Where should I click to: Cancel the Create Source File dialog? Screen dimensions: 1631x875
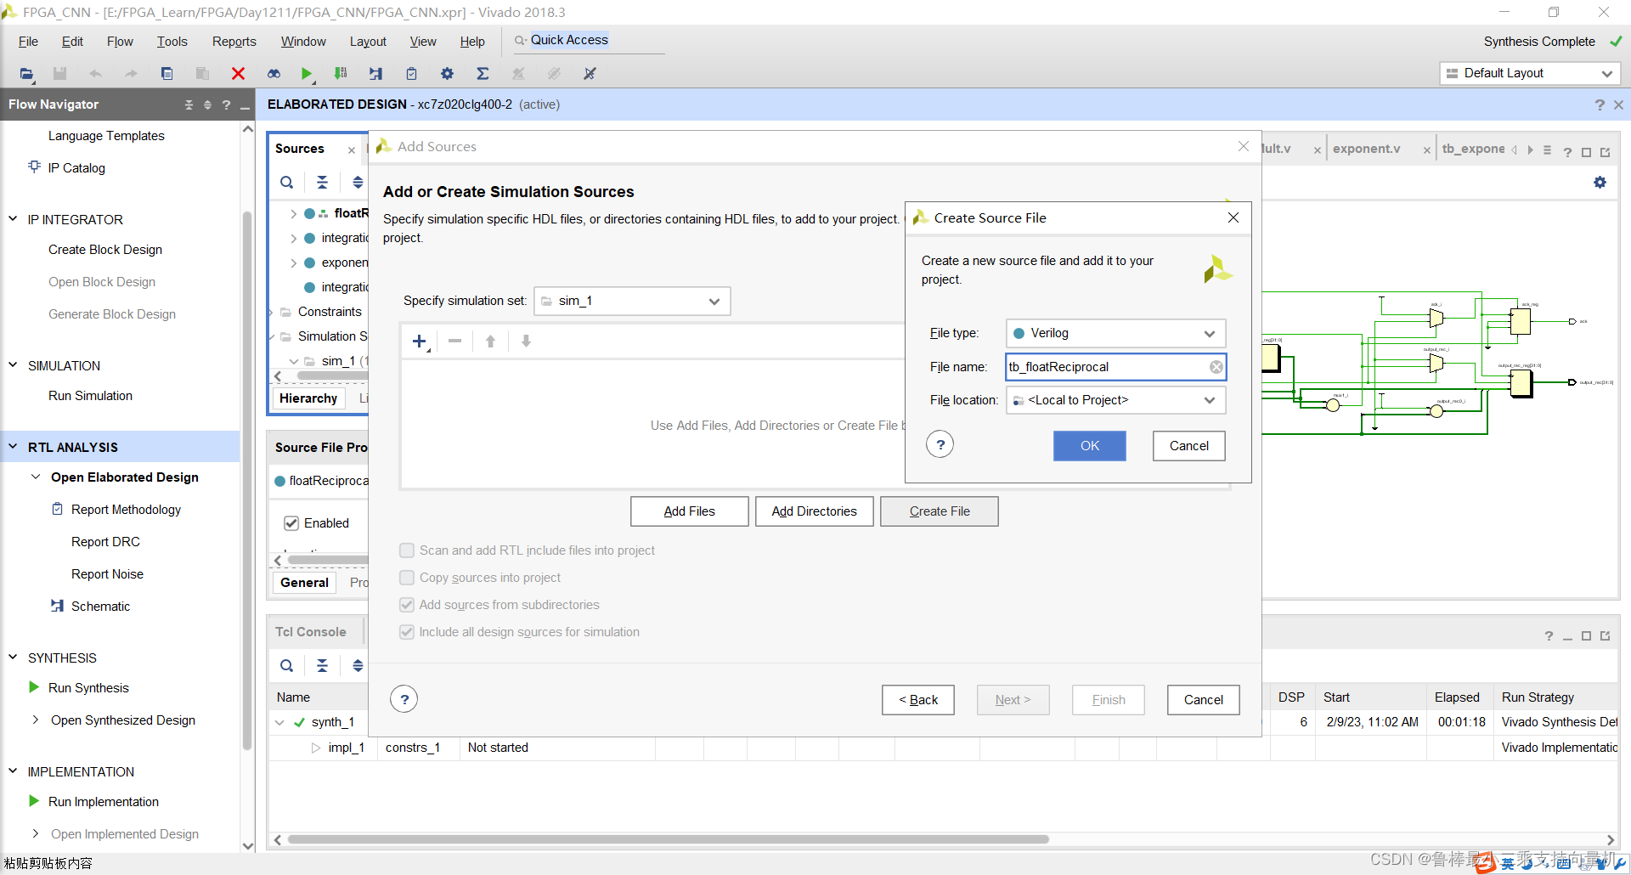(1188, 446)
